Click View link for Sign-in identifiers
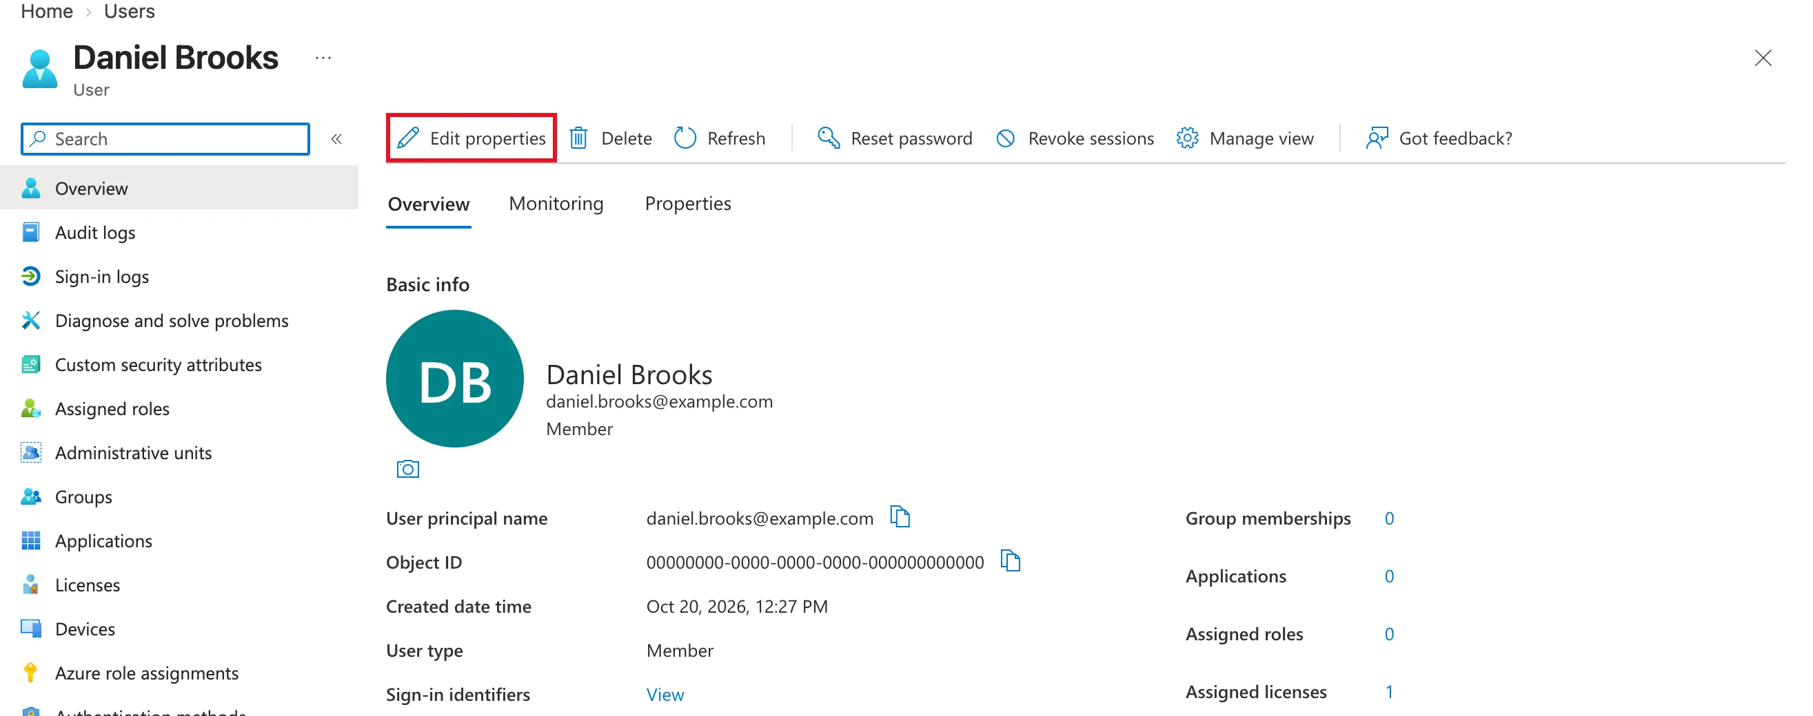 click(665, 695)
